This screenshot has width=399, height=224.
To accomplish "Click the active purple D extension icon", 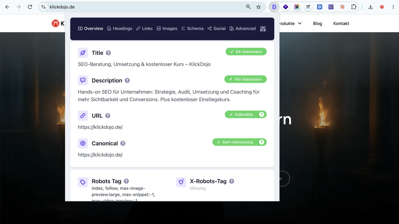I will click(274, 7).
